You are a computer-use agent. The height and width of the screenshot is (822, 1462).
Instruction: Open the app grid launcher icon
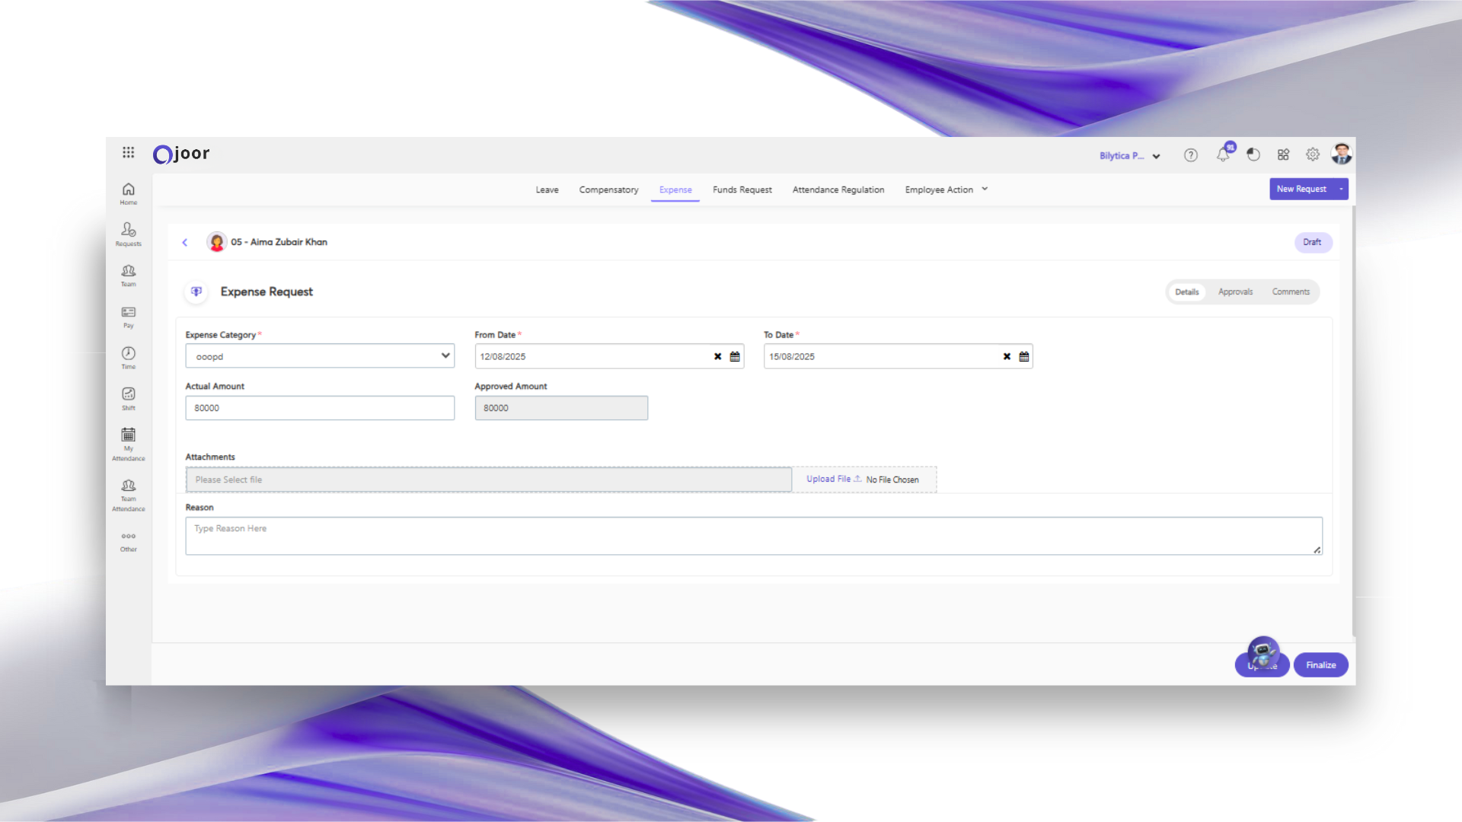click(128, 153)
